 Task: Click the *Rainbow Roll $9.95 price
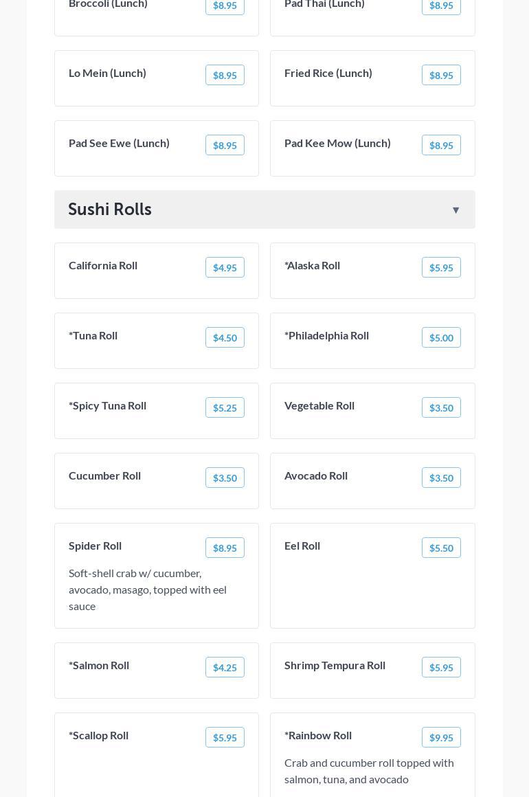click(x=441, y=738)
